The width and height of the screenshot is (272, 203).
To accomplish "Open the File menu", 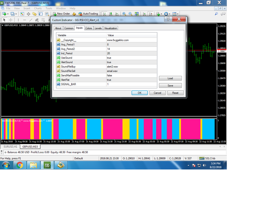I will [x=8, y=8].
